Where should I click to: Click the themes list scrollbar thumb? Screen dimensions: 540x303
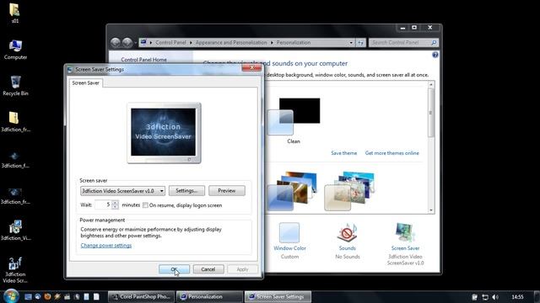[x=431, y=113]
